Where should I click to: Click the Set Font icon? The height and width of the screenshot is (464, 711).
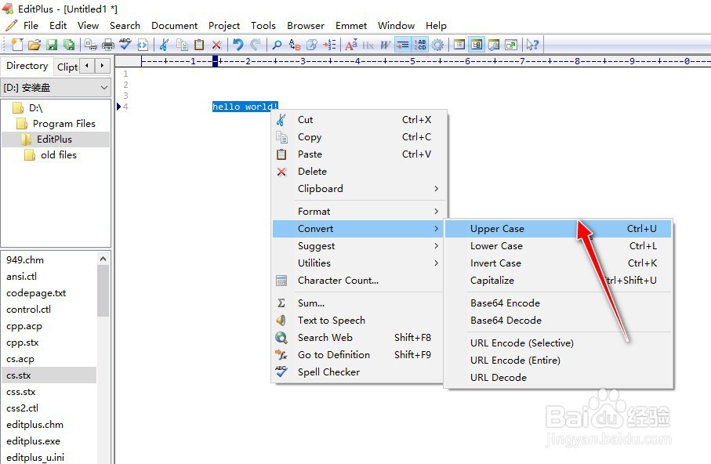click(x=351, y=45)
